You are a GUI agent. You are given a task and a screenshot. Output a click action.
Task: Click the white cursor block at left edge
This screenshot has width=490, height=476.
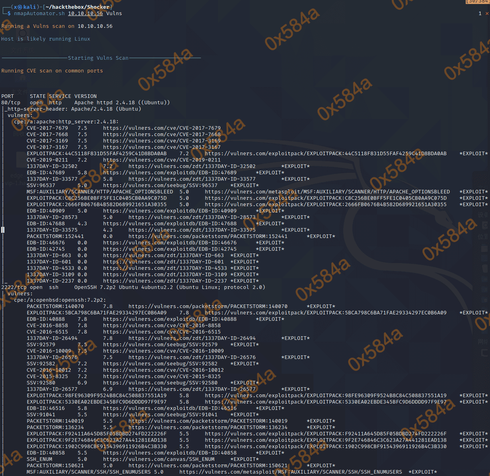click(3, 230)
